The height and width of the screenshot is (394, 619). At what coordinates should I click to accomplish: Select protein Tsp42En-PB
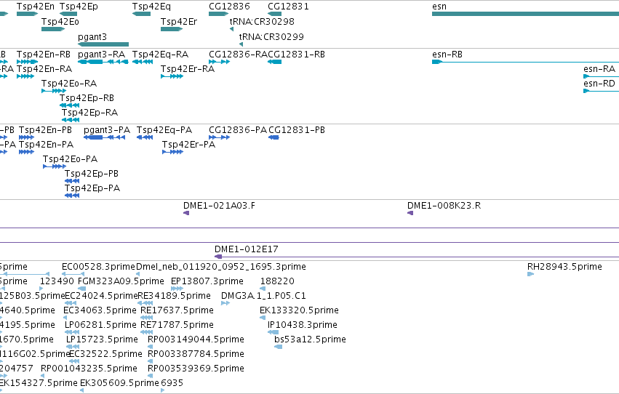pos(26,137)
